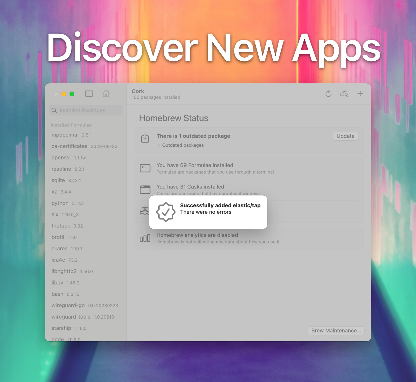
Task: Select thefuck 3.32
Action: point(86,226)
